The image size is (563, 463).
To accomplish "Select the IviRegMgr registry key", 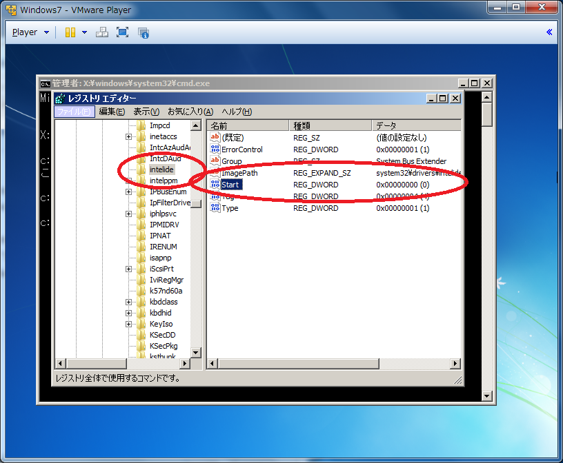I will pos(166,280).
